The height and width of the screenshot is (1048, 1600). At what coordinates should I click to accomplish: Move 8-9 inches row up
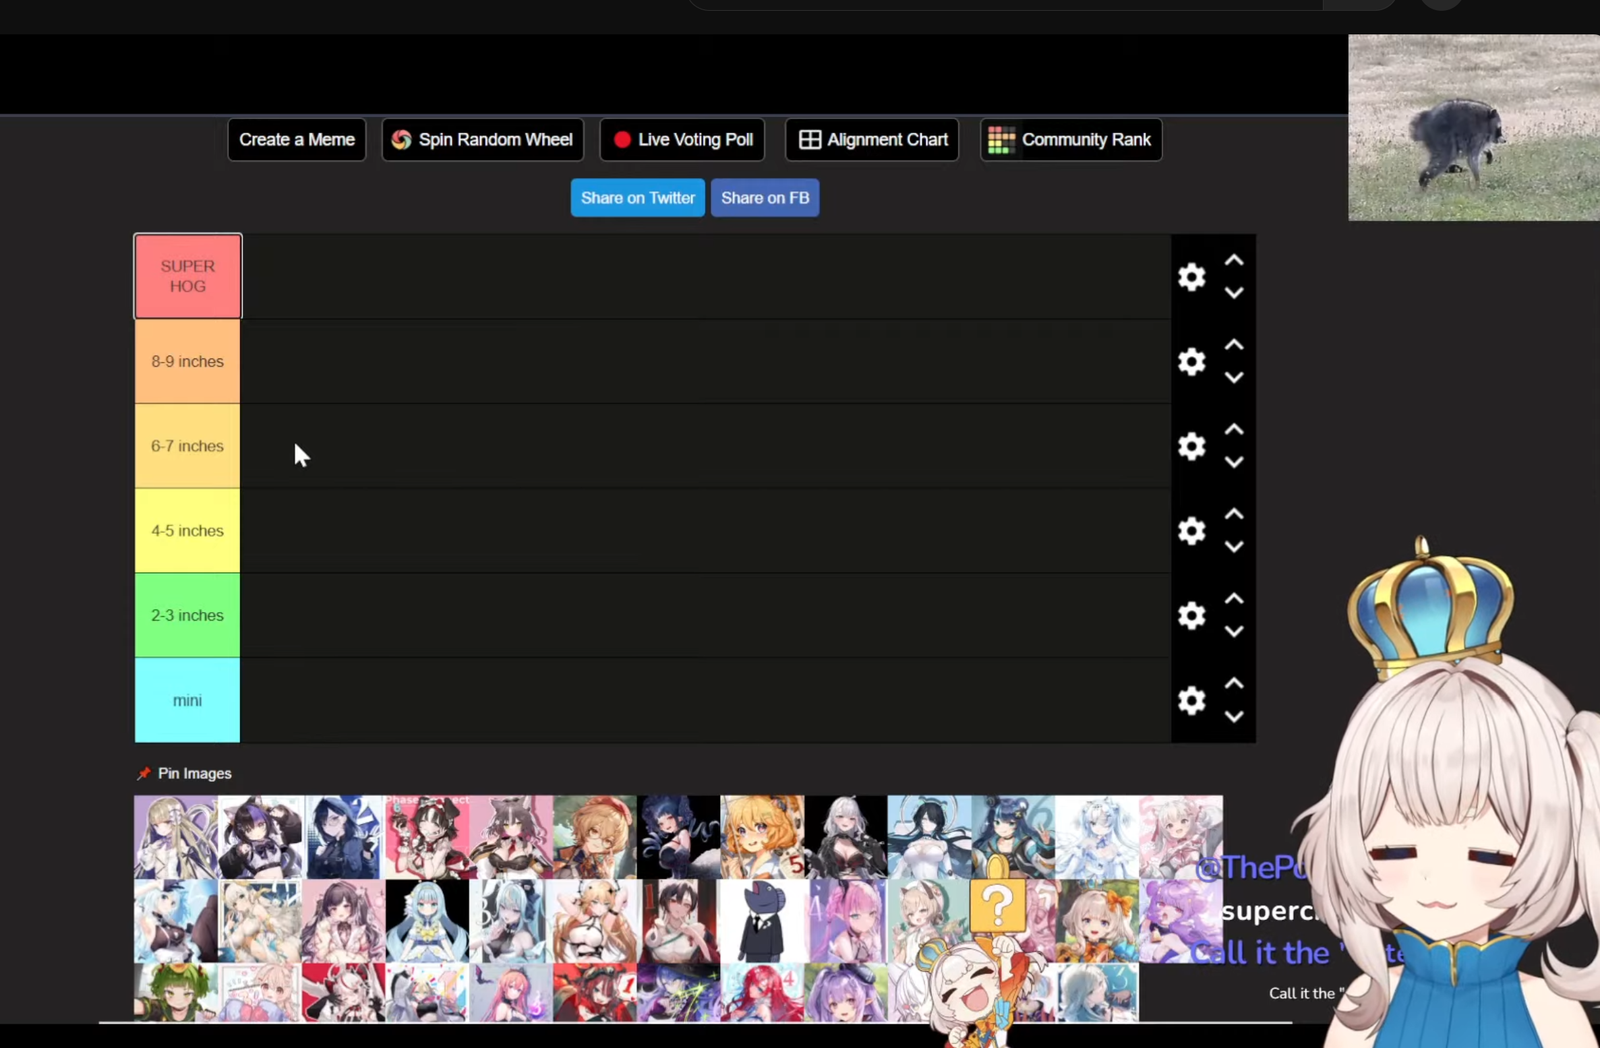[x=1234, y=345]
